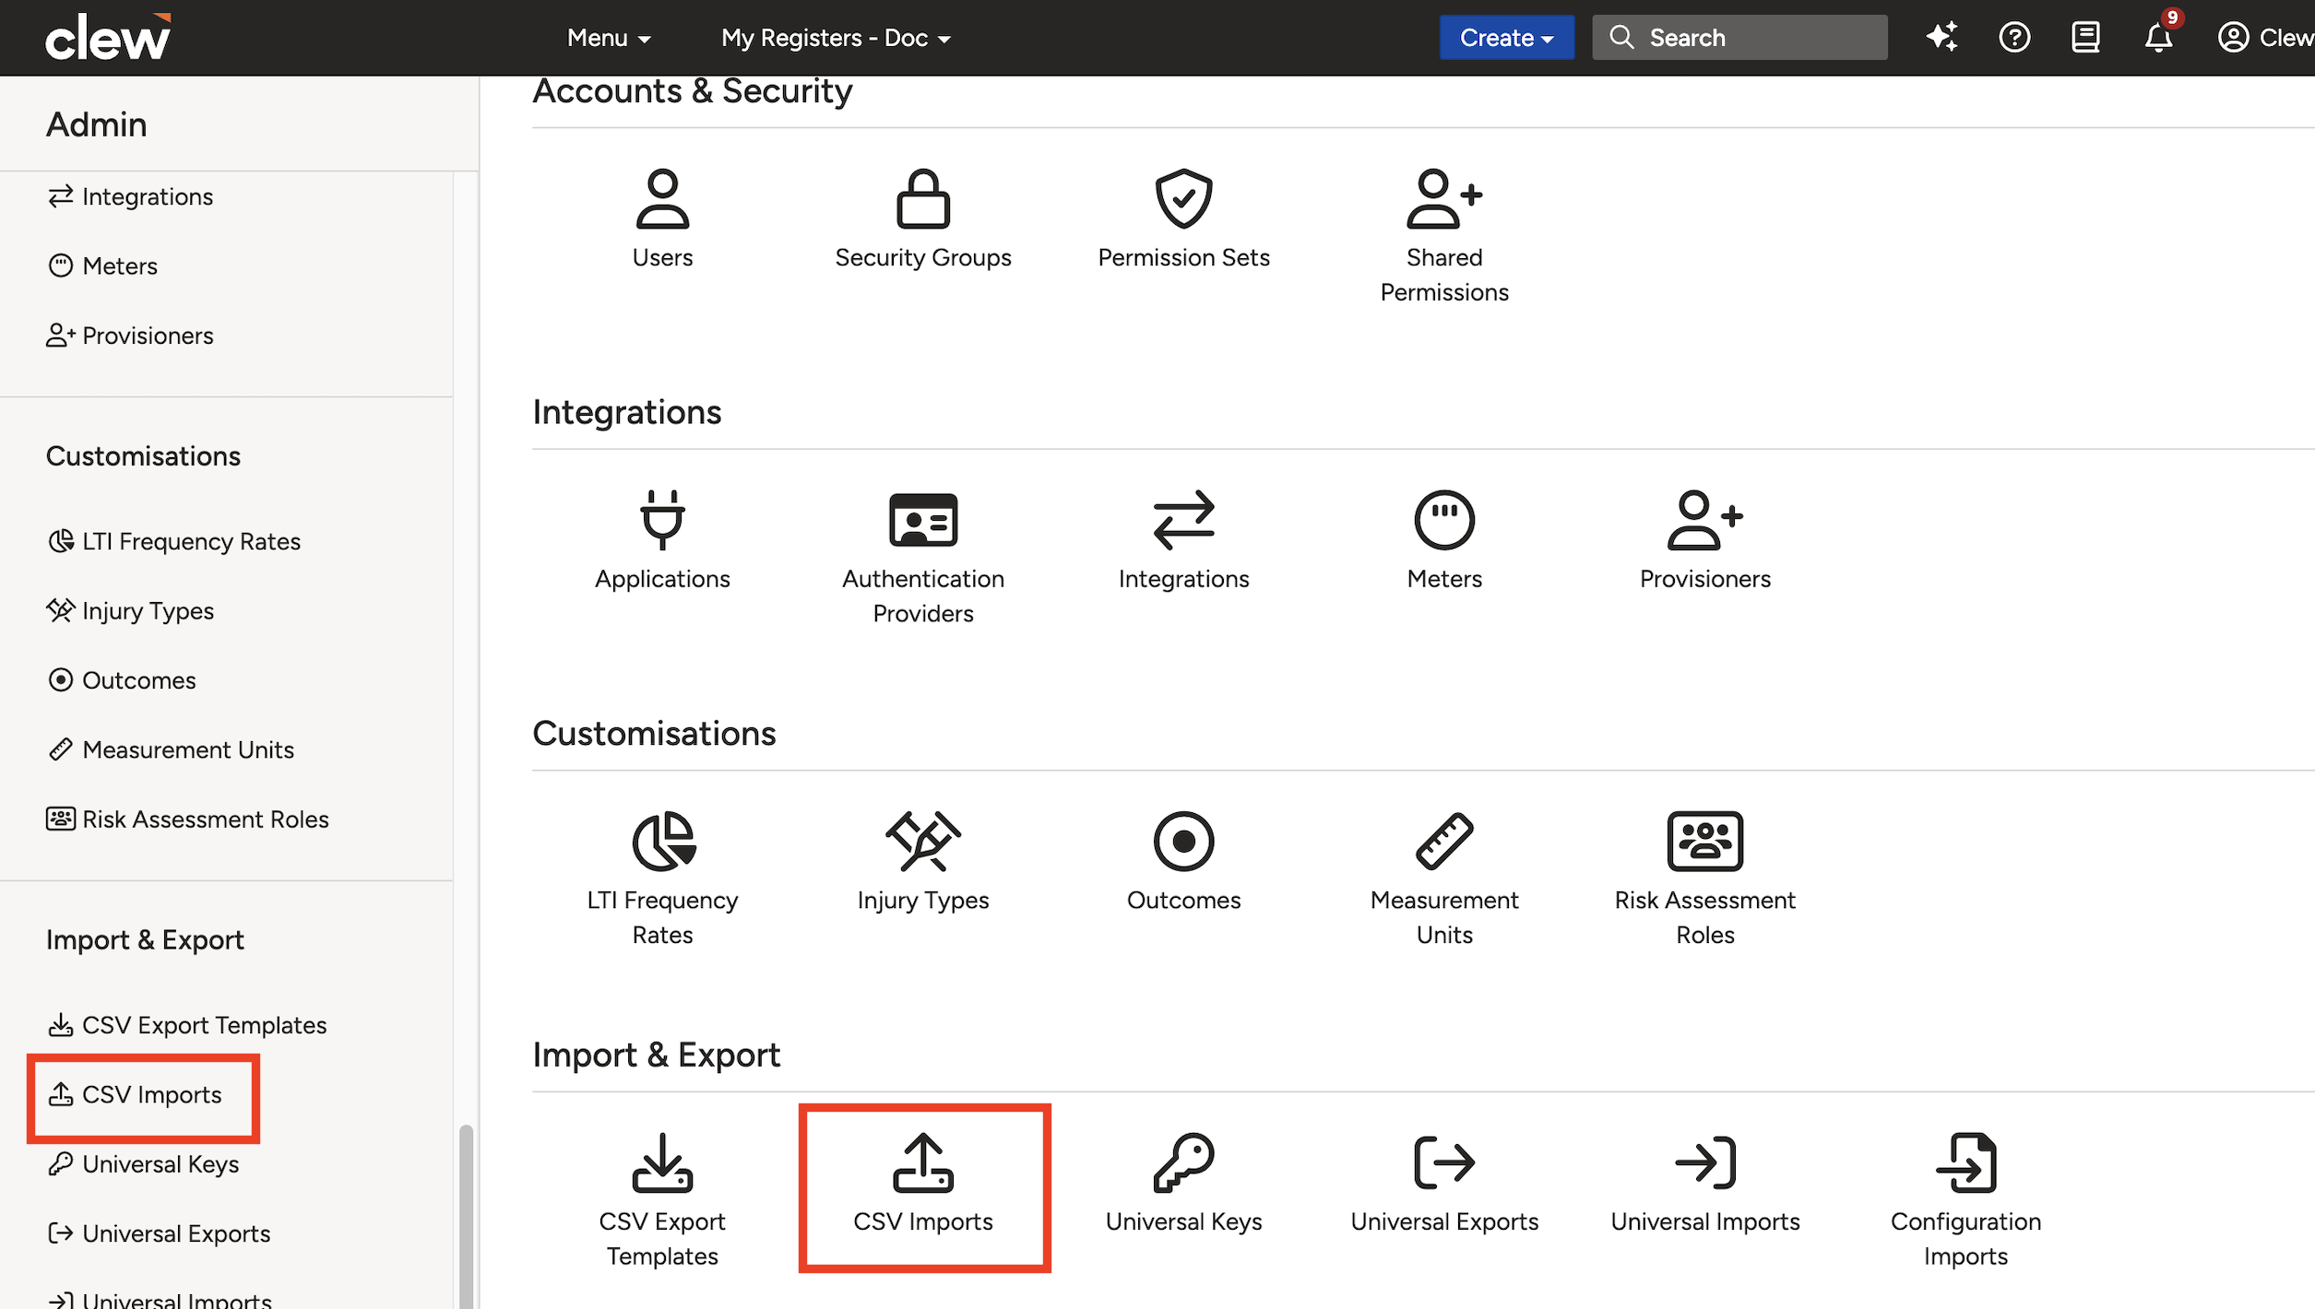Viewport: 2315px width, 1309px height.
Task: Select Outcomes in sidebar
Action: point(121,680)
